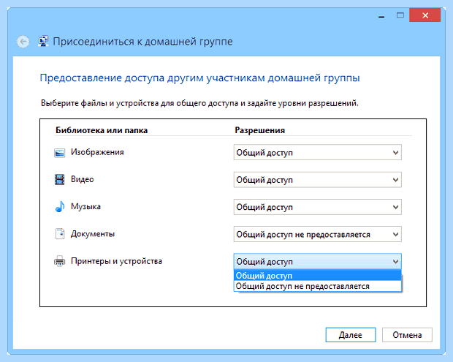Click the Музыка music note icon

tap(59, 206)
